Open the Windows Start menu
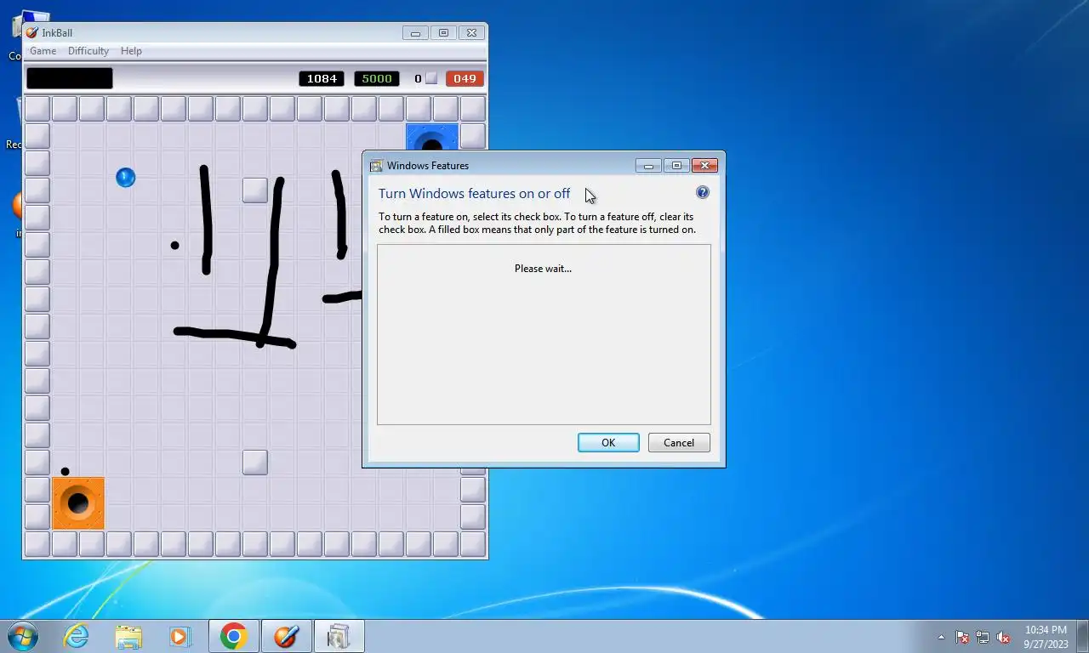The height and width of the screenshot is (653, 1089). pos(22,636)
